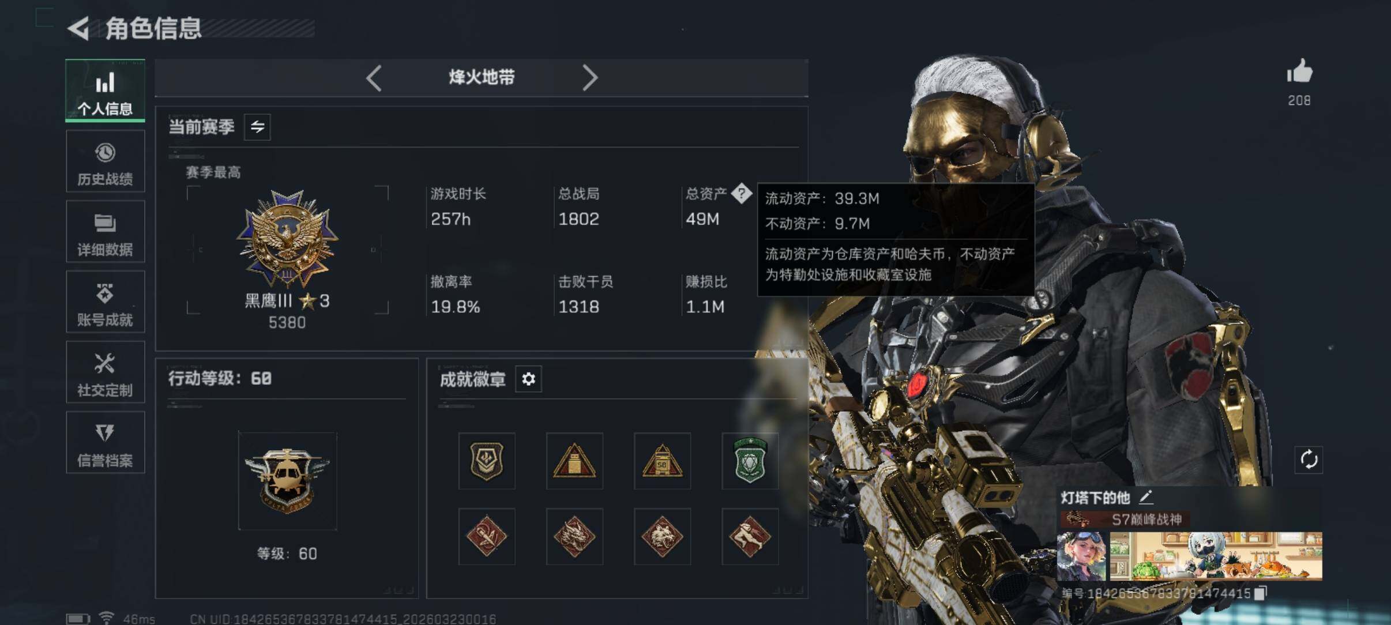Open 成就徽章 gear settings
The width and height of the screenshot is (1391, 625).
pos(528,379)
